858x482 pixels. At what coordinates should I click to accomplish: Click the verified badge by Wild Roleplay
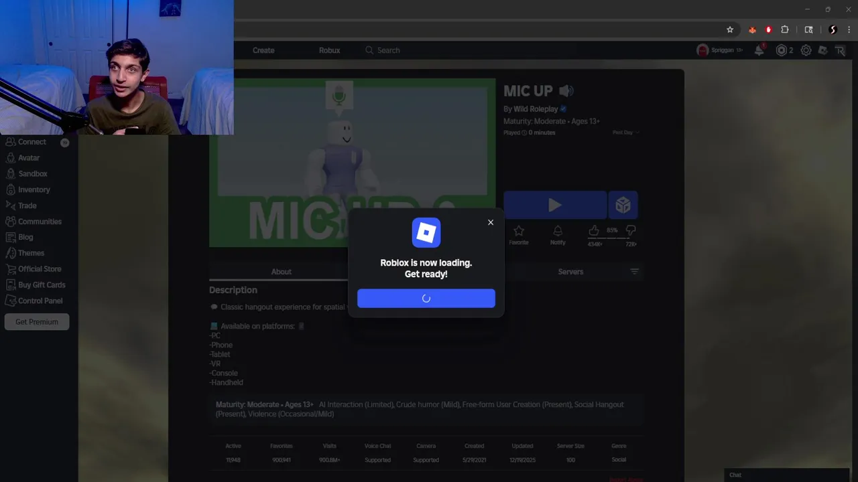pyautogui.click(x=563, y=109)
